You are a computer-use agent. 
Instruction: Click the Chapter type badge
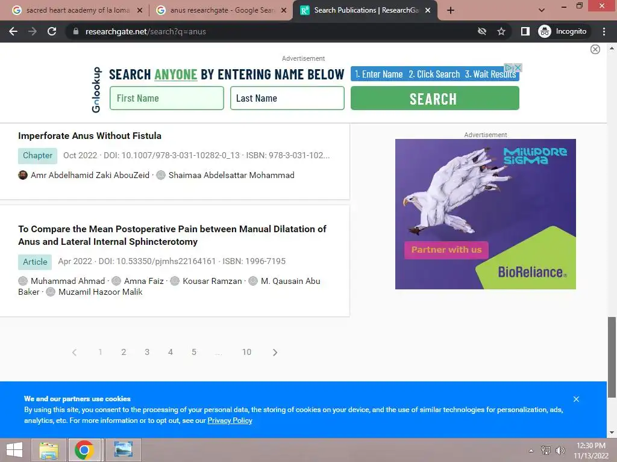tap(37, 156)
